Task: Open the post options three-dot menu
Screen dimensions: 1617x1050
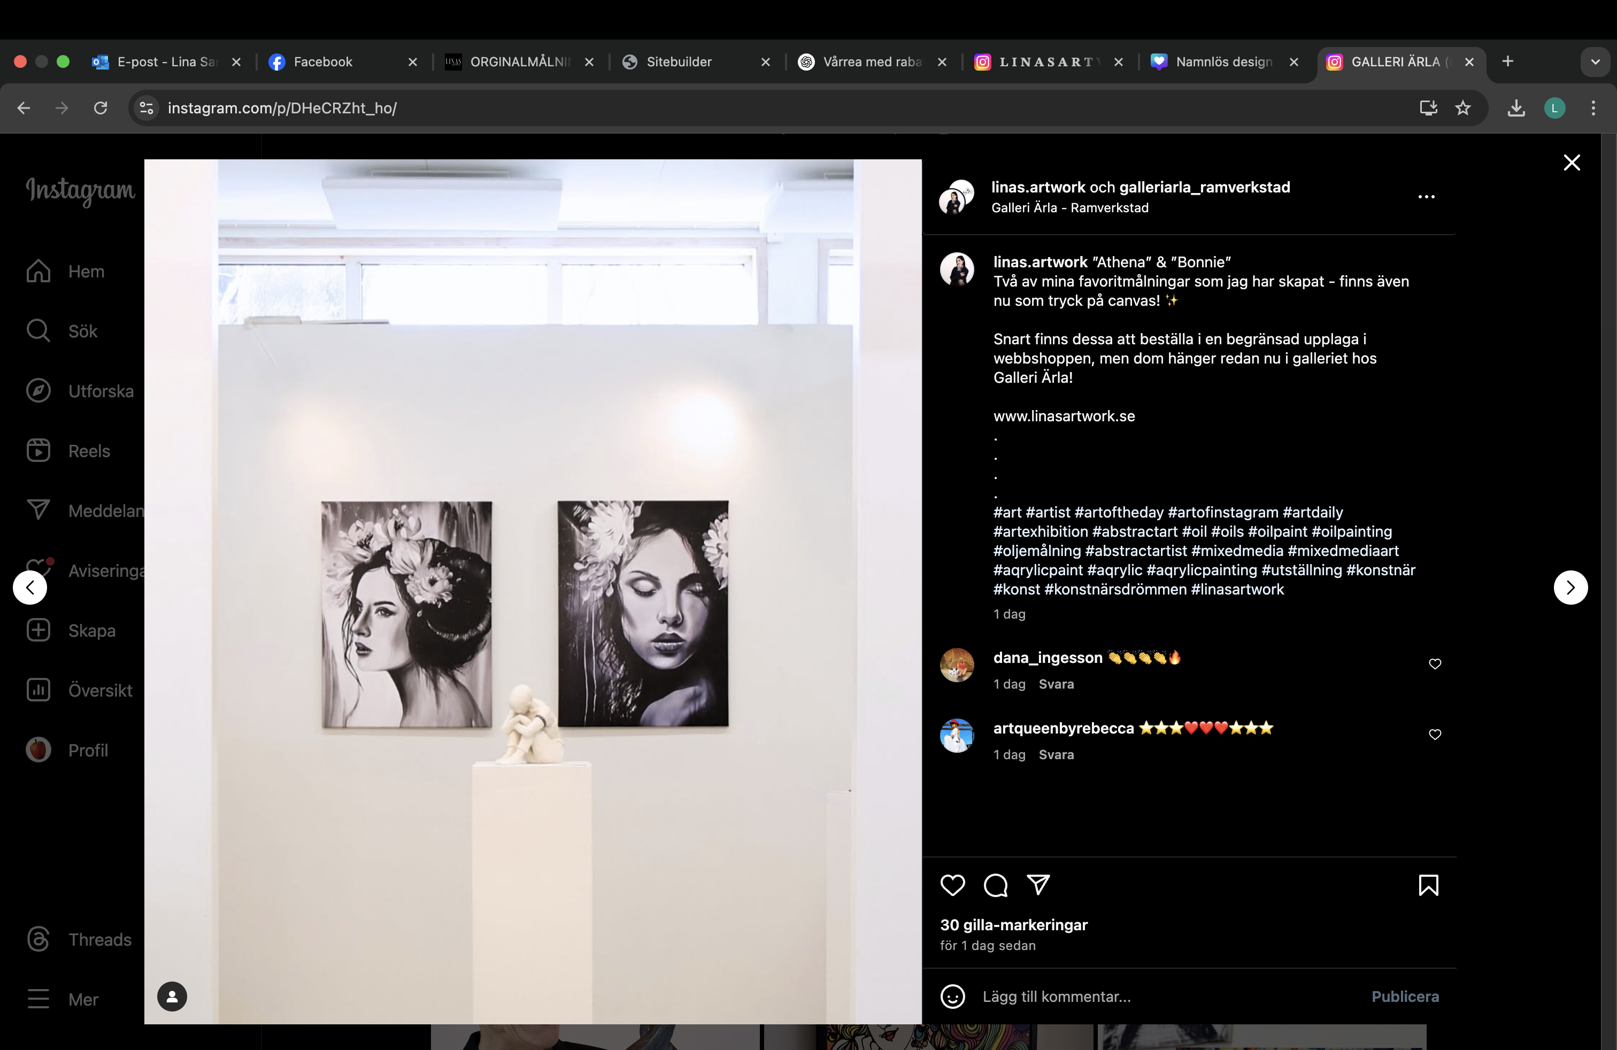Action: pyautogui.click(x=1426, y=197)
